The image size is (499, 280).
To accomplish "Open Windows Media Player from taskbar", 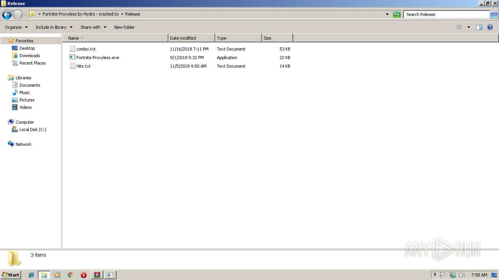I will [57, 275].
